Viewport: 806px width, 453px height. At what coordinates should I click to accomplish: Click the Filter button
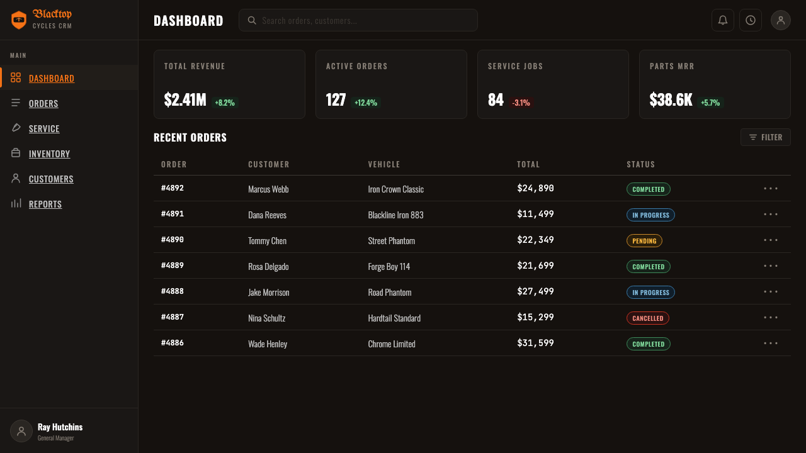click(x=766, y=137)
